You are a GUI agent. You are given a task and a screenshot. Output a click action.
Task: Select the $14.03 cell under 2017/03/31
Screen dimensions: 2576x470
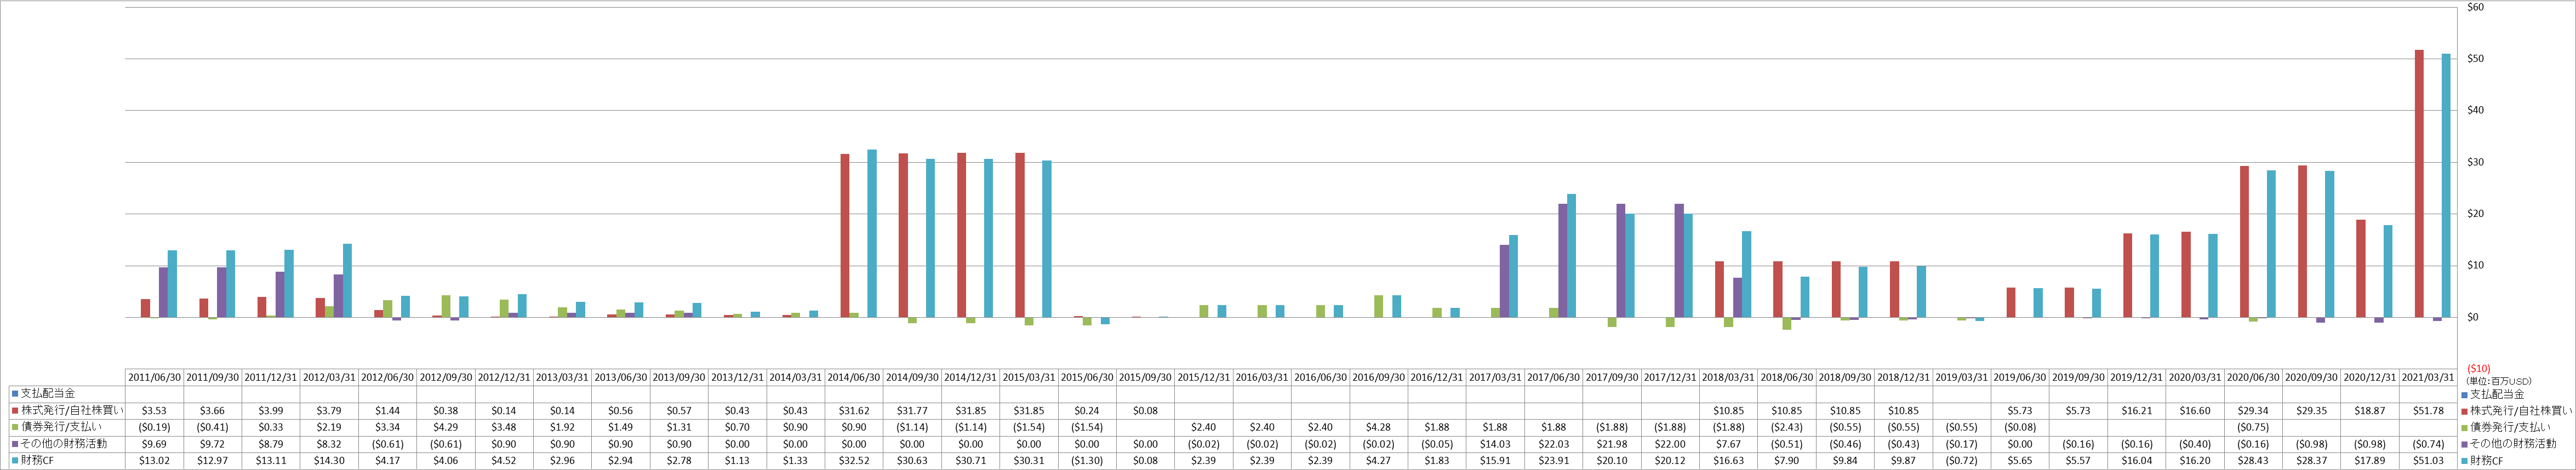click(x=1496, y=444)
